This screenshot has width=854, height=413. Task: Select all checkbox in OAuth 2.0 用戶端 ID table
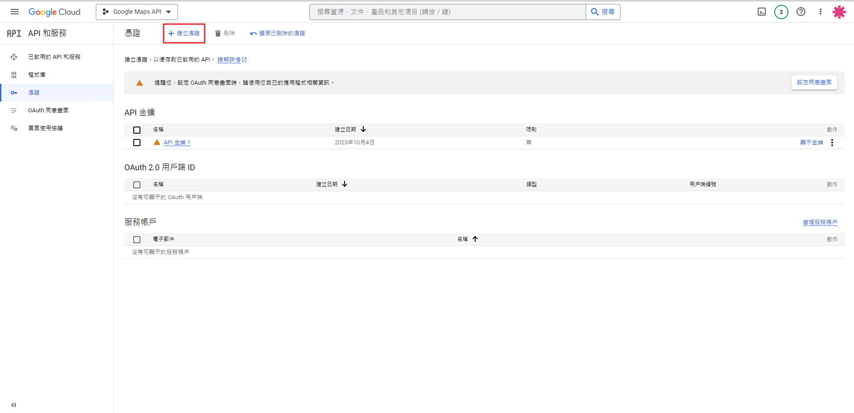(137, 185)
